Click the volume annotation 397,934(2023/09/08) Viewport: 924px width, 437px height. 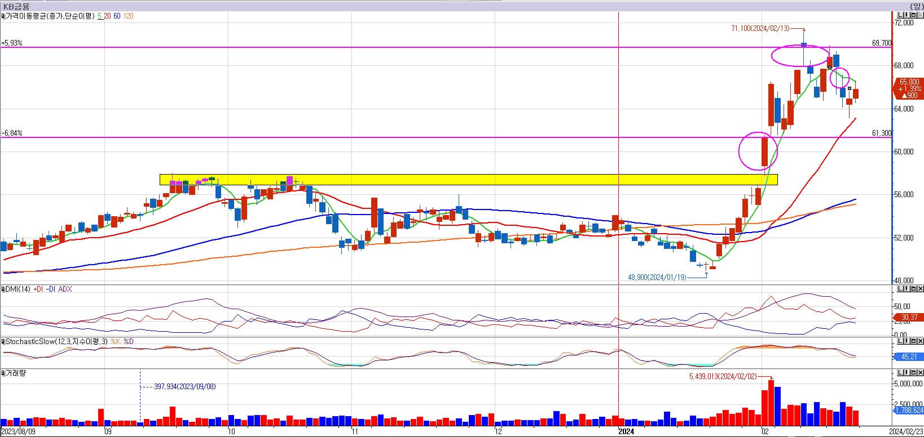(x=184, y=386)
